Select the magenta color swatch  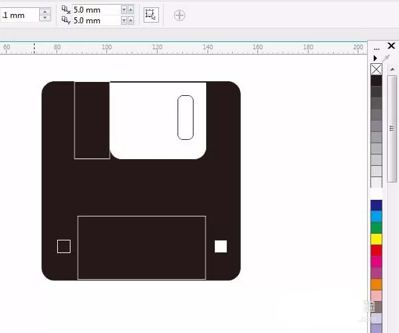[x=376, y=262]
